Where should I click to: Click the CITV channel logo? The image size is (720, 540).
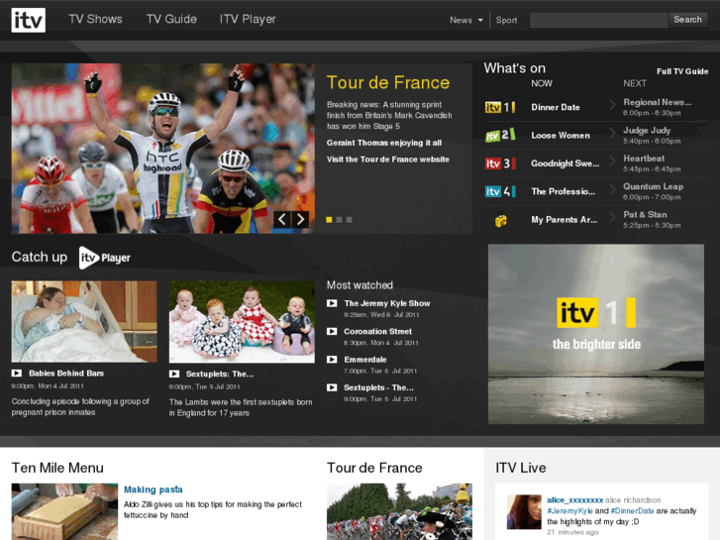click(500, 220)
